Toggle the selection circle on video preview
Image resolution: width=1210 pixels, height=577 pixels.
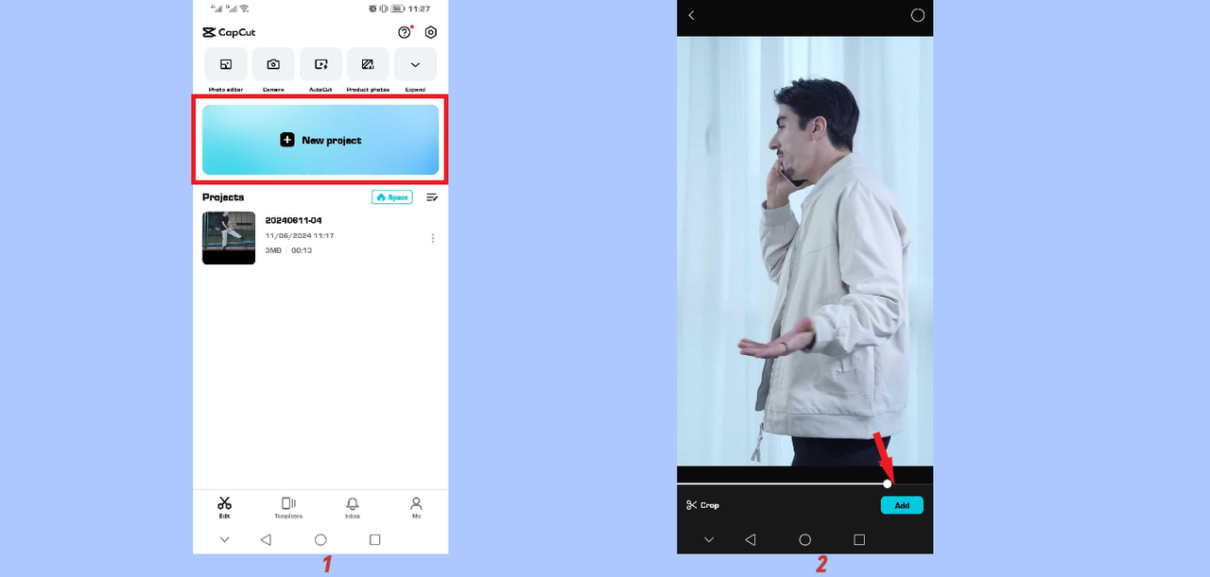917,15
